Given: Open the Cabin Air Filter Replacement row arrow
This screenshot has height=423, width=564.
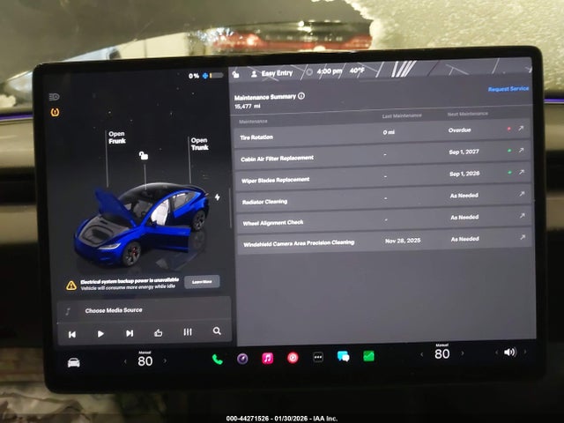Looking at the screenshot, I should coord(521,151).
